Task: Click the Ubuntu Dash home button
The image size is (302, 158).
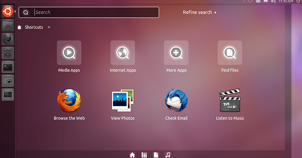Action: click(x=8, y=11)
